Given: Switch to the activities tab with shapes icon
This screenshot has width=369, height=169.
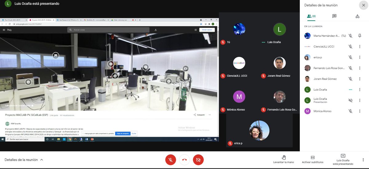Looking at the screenshot, I should point(357,16).
